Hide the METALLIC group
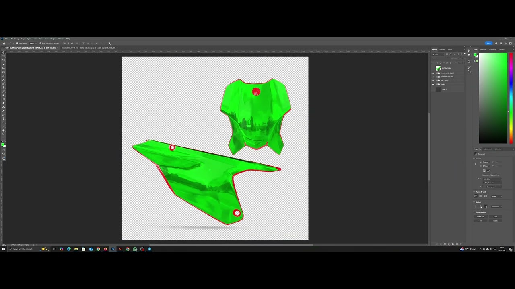The width and height of the screenshot is (515, 289). [x=433, y=81]
